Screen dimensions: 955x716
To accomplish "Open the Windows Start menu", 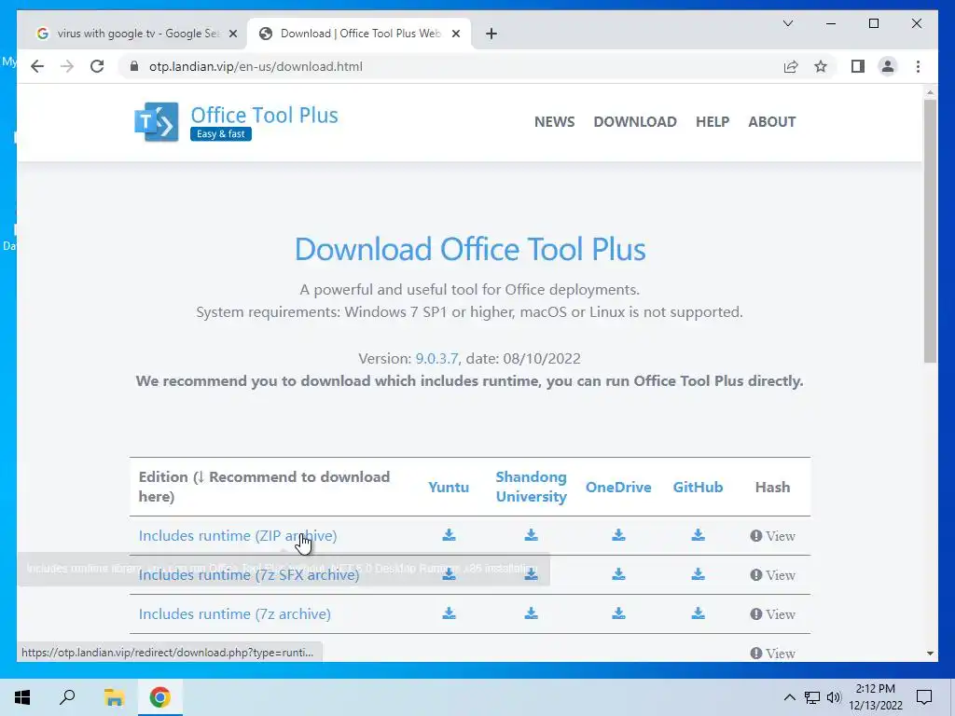I will (22, 697).
